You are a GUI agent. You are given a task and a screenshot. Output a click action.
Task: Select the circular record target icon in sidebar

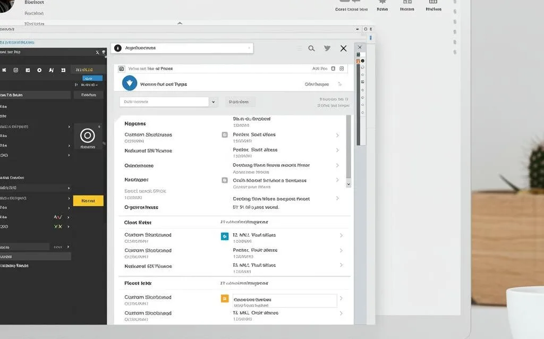coord(88,135)
